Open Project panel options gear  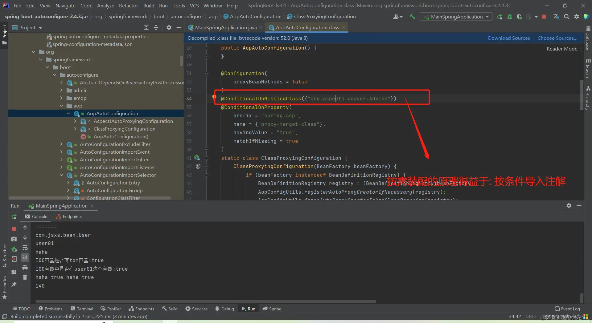coord(169,27)
